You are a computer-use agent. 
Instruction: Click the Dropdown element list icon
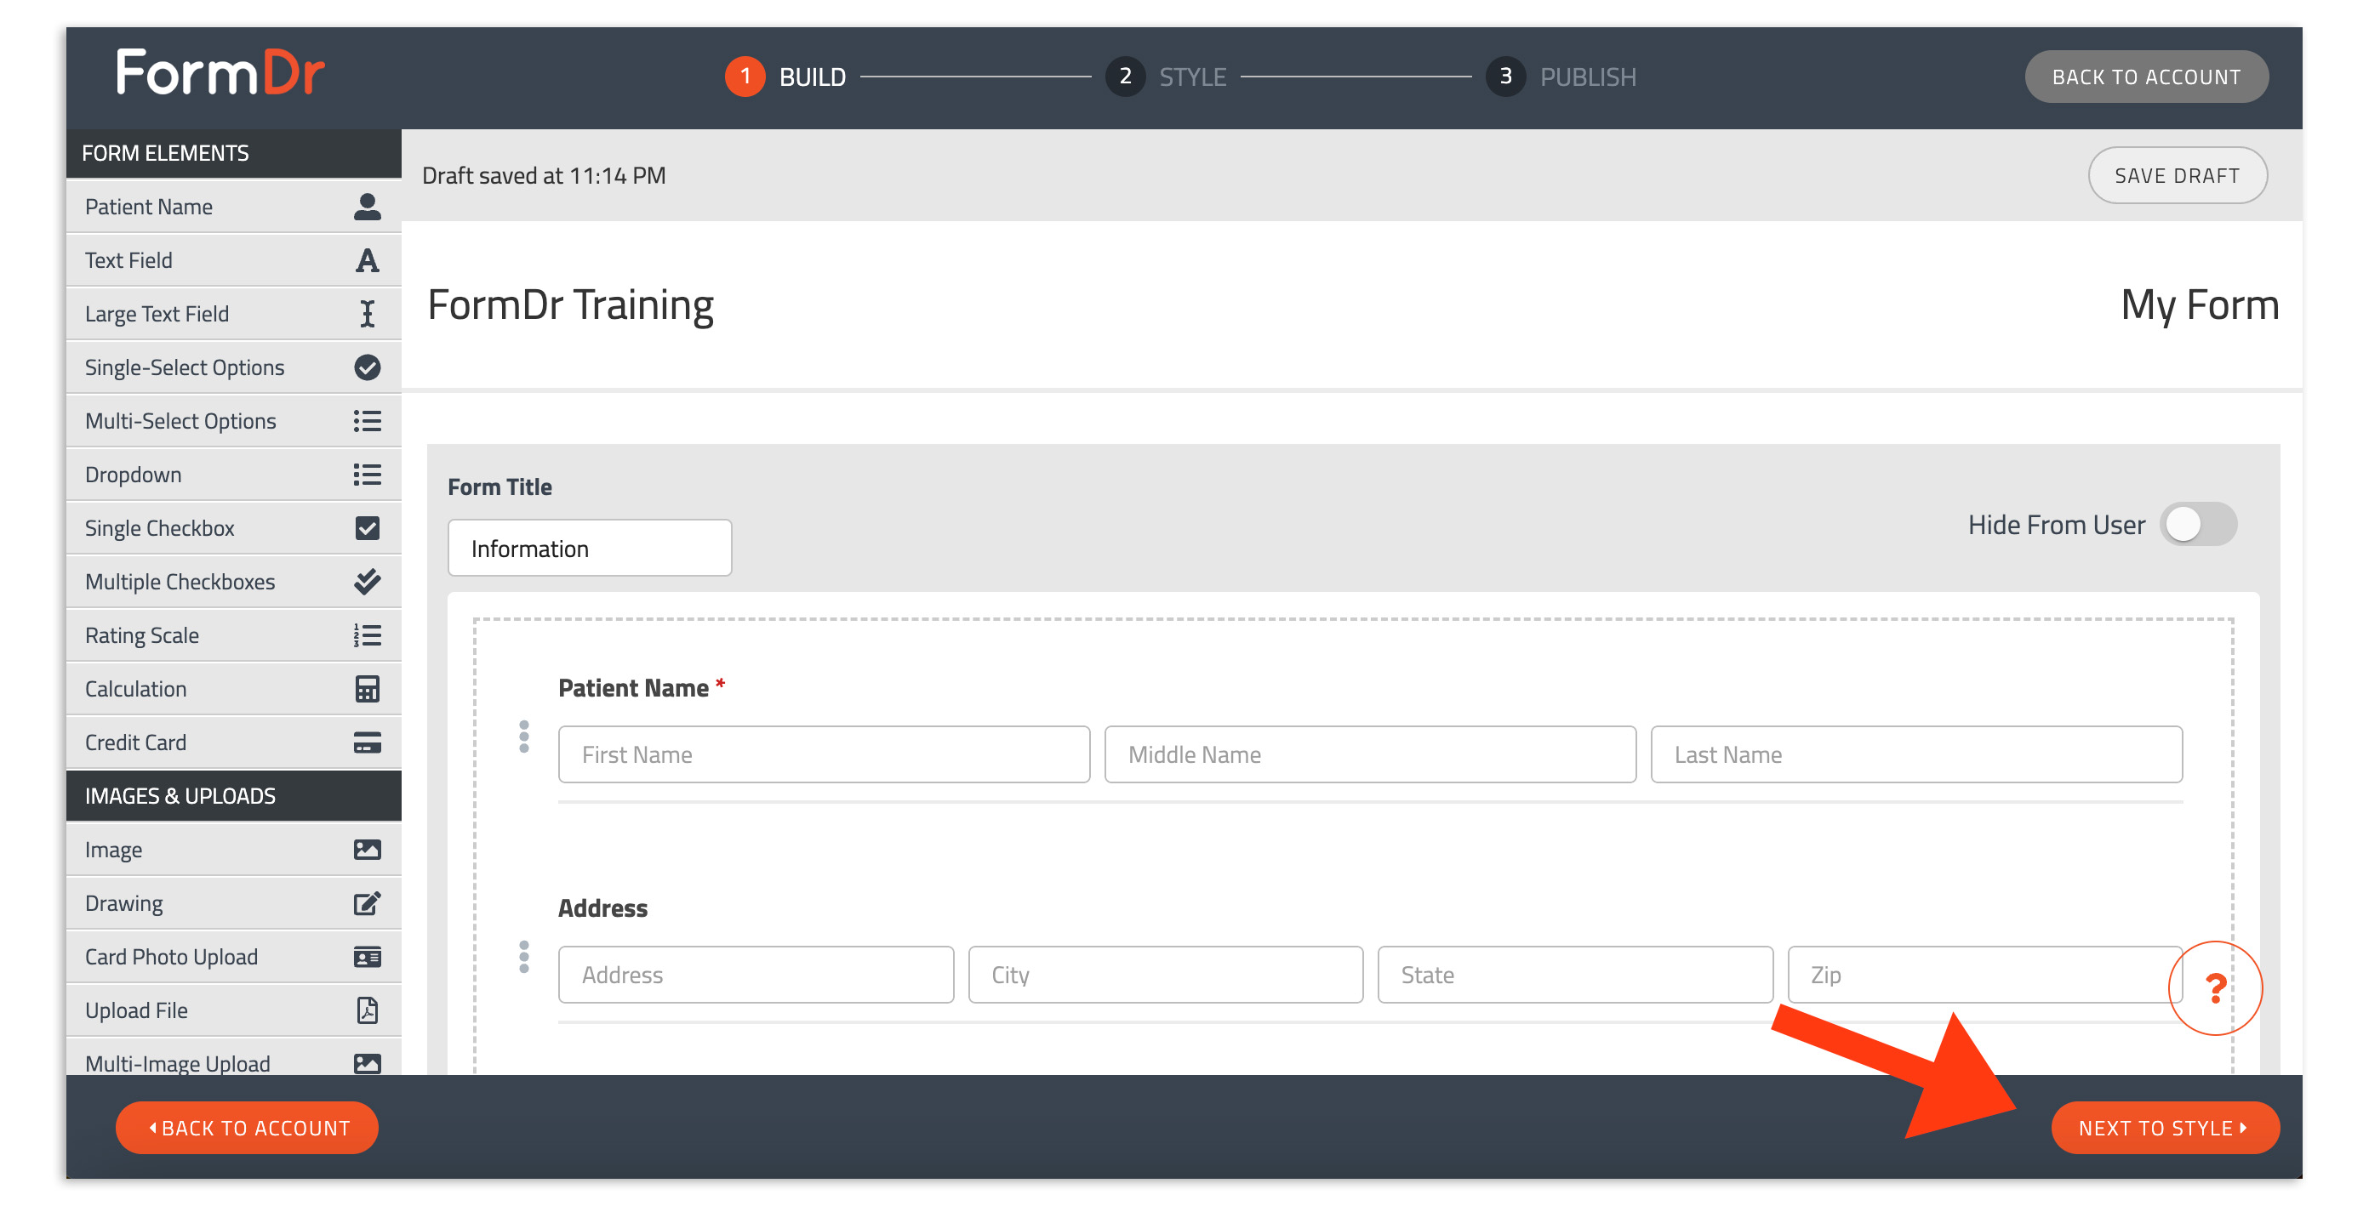point(367,475)
